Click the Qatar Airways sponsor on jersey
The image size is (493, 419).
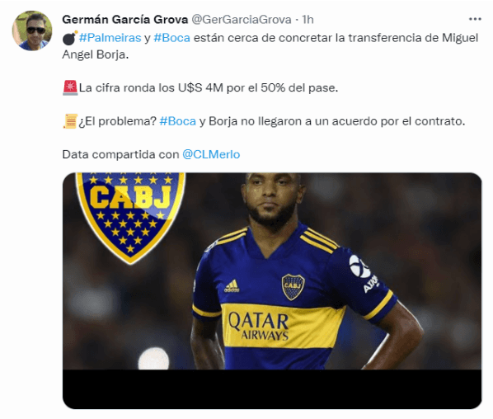tap(258, 326)
